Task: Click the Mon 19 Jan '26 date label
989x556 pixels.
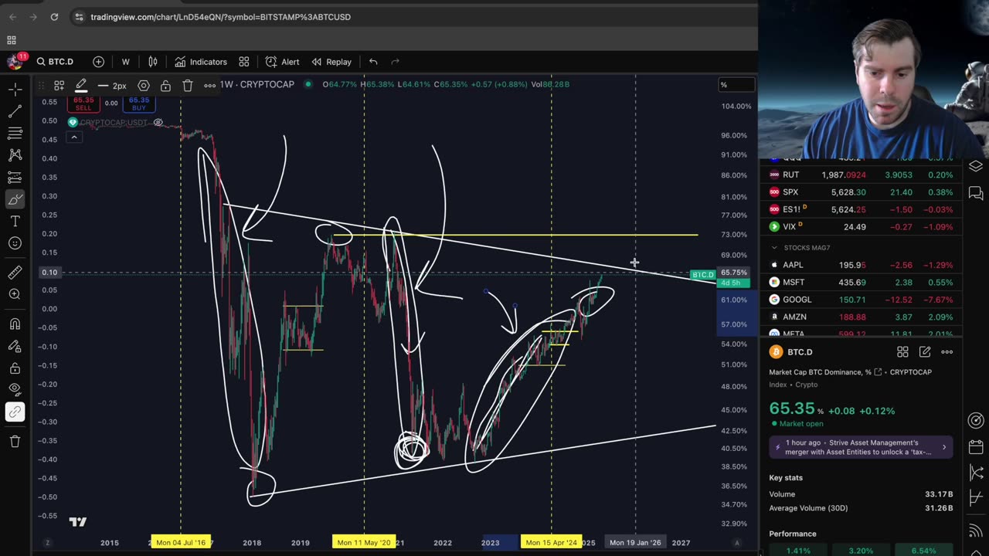Action: 635,542
